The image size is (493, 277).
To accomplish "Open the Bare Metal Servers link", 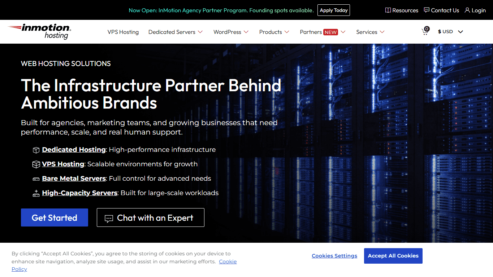I will point(74,179).
